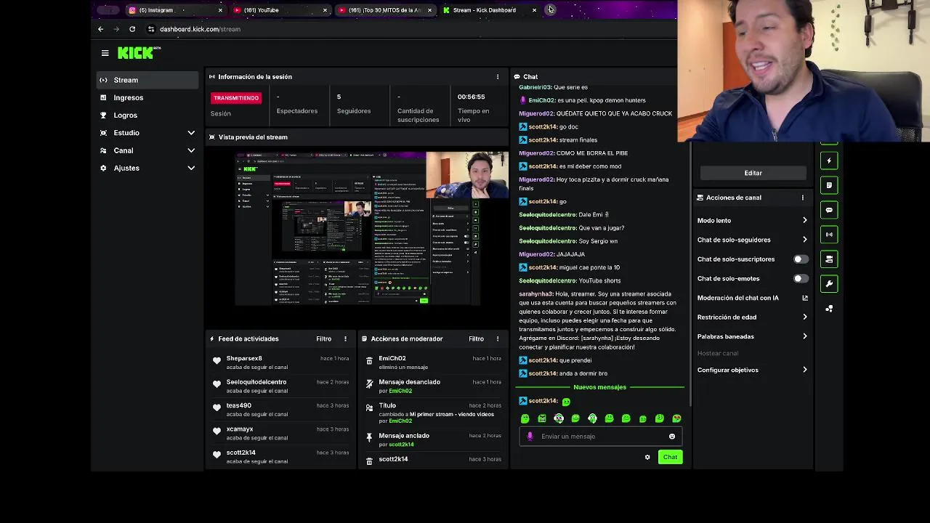Click the TRANSMITIENDO status badge
This screenshot has height=523, width=930.
(236, 98)
